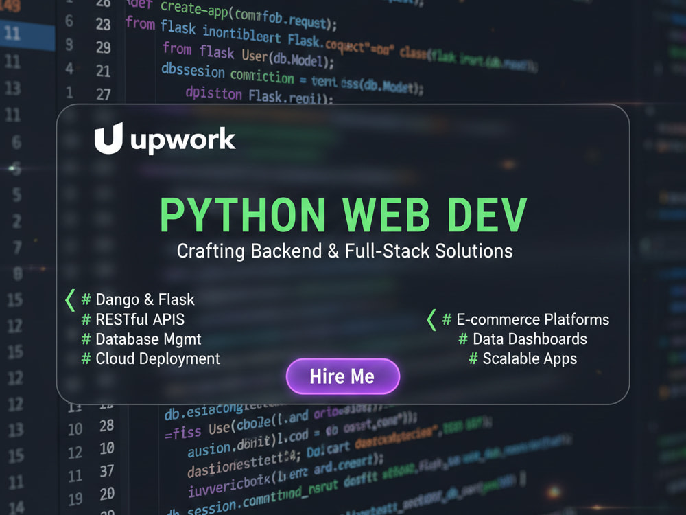686x515 pixels.
Task: Click the "# RESTful APIS" item
Action: tap(133, 319)
